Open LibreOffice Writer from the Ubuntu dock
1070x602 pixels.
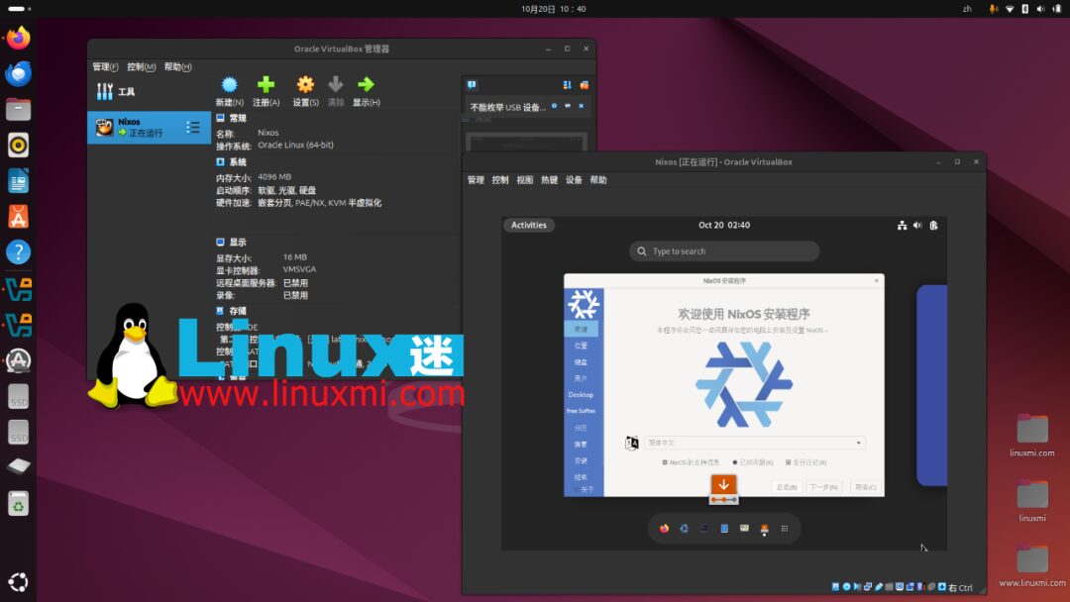19,180
